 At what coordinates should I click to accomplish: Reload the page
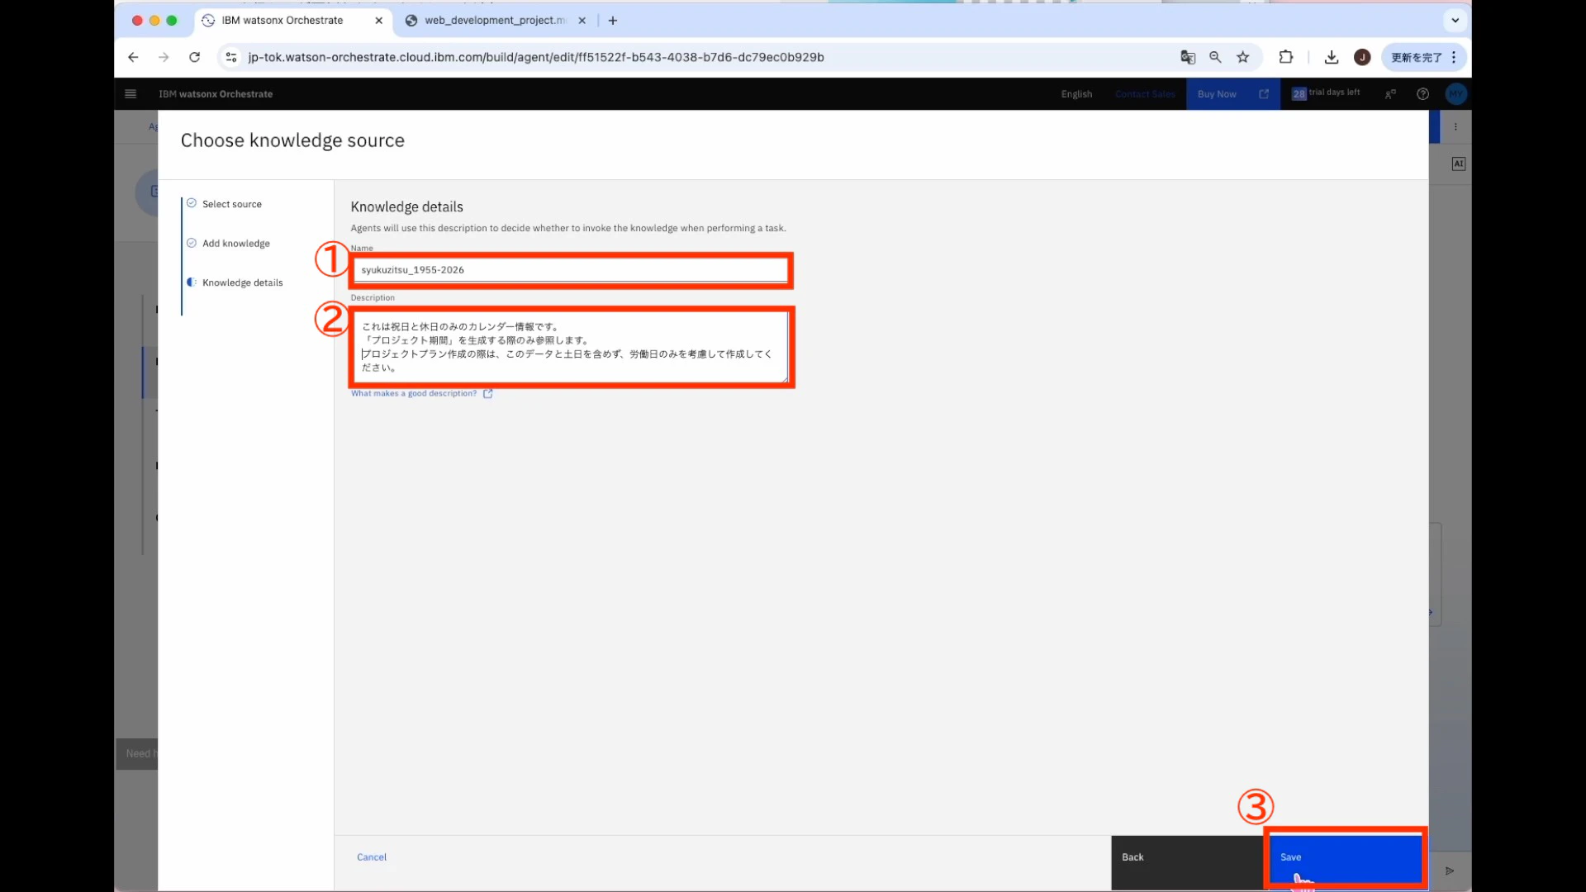click(195, 57)
